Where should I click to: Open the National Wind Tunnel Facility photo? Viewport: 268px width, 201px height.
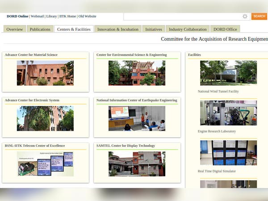(229, 73)
